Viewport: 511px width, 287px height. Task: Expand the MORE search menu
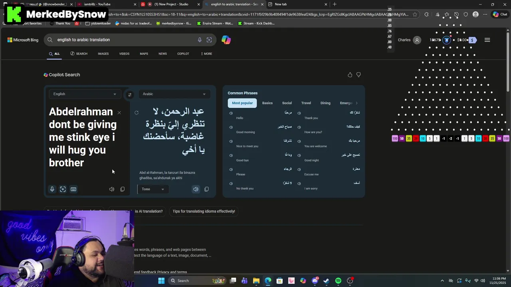point(206,54)
